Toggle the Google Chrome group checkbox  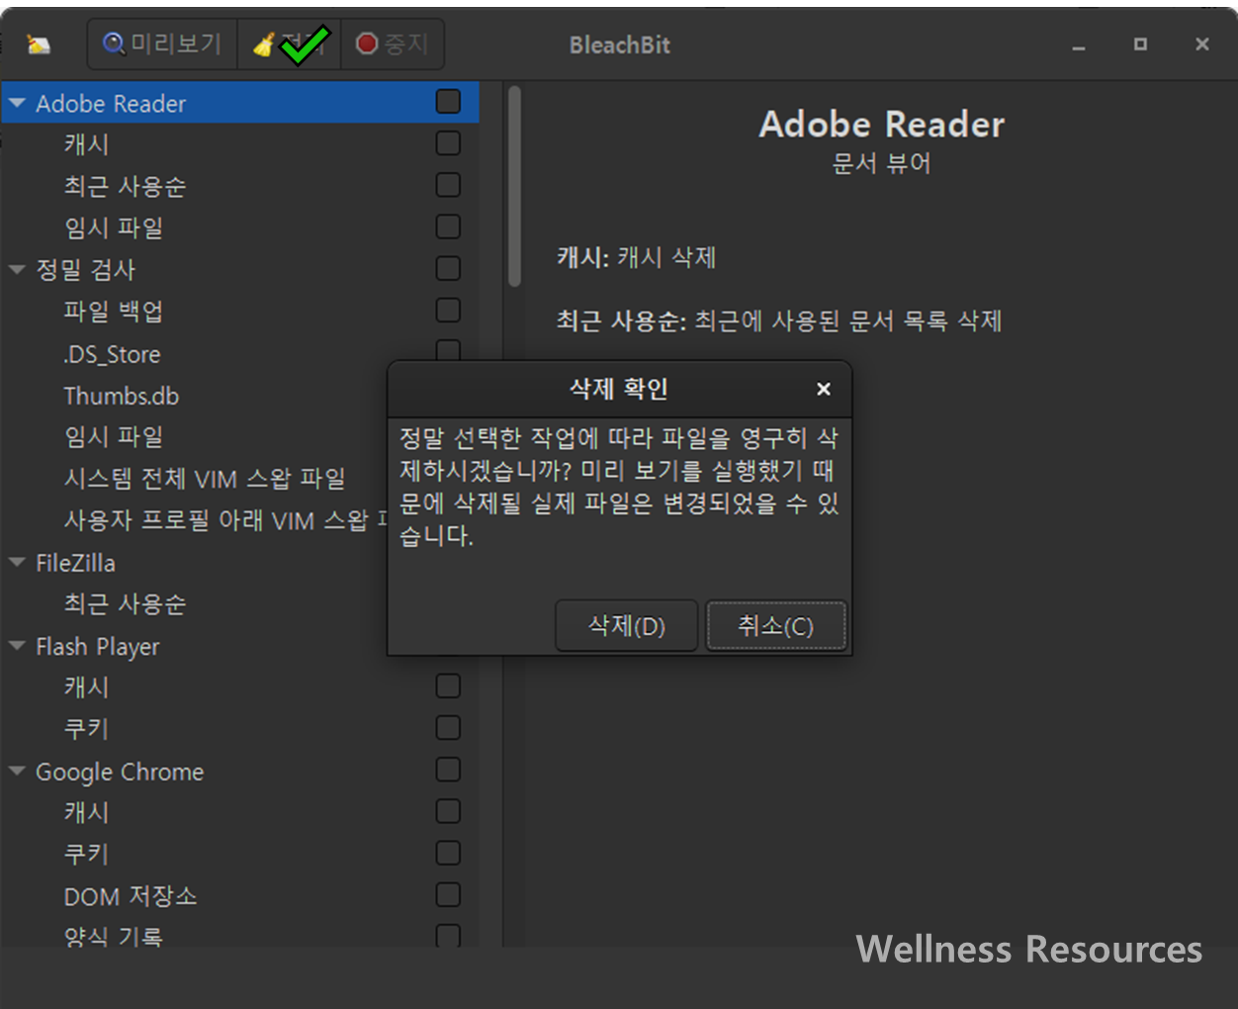pos(448,770)
